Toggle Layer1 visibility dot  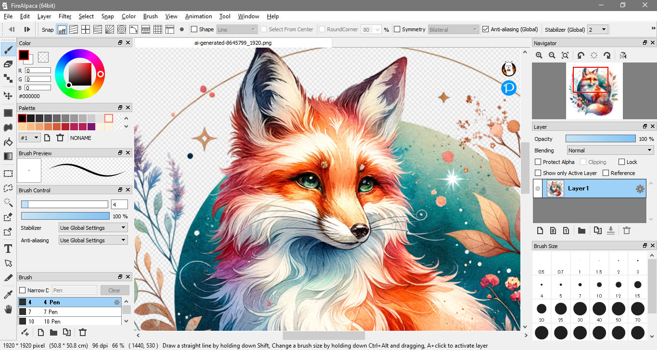[x=538, y=188]
